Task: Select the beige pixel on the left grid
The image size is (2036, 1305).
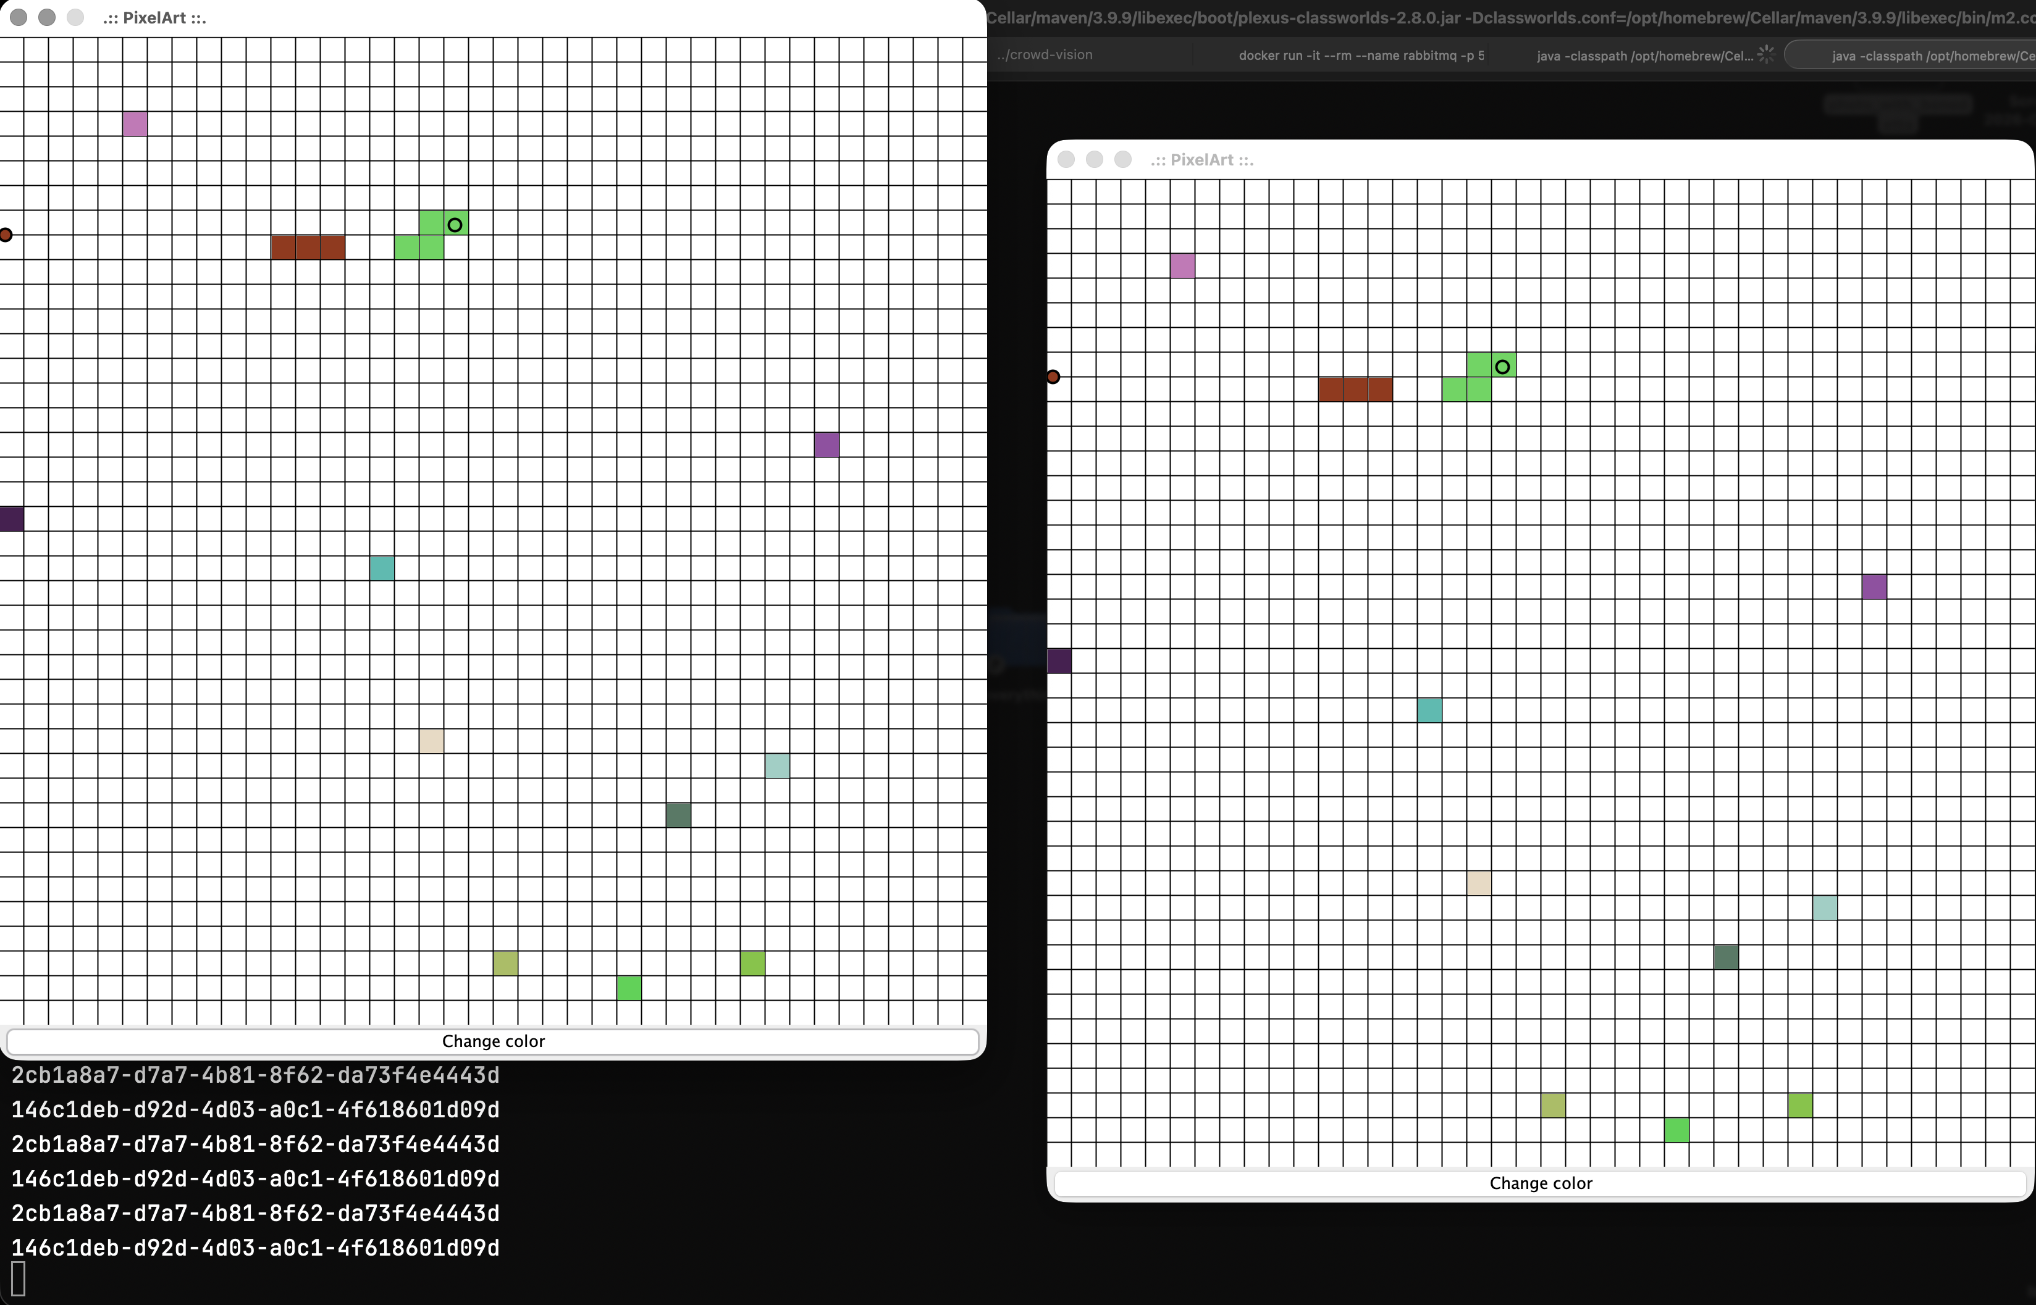Action: pyautogui.click(x=431, y=741)
